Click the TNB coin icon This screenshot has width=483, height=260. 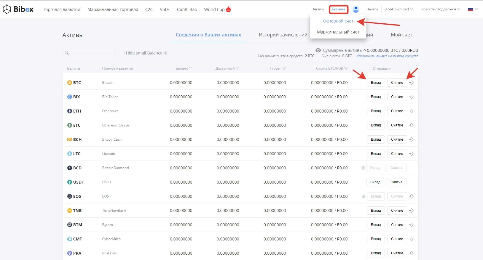click(70, 211)
